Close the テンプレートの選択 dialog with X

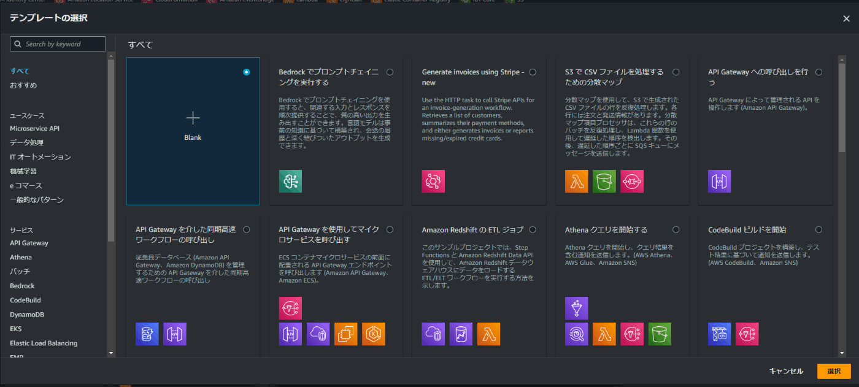click(x=846, y=19)
